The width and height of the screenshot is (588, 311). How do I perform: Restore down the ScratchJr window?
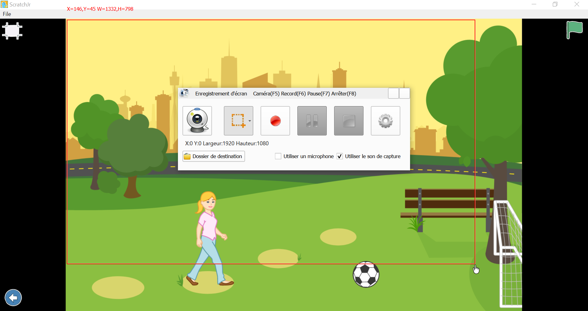tap(555, 4)
